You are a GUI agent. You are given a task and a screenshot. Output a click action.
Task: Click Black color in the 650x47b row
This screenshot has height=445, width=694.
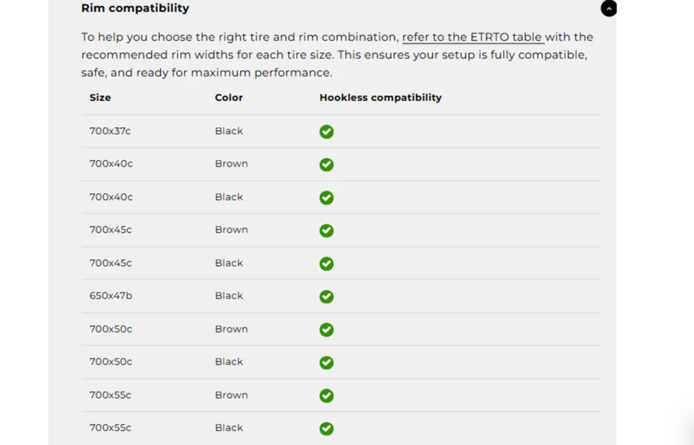229,296
